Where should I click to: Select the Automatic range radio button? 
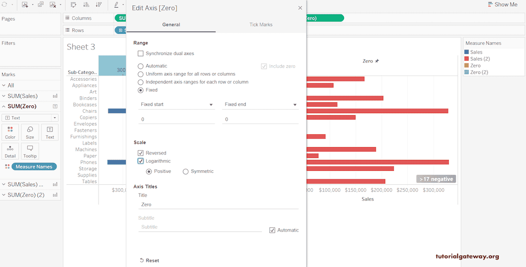141,66
